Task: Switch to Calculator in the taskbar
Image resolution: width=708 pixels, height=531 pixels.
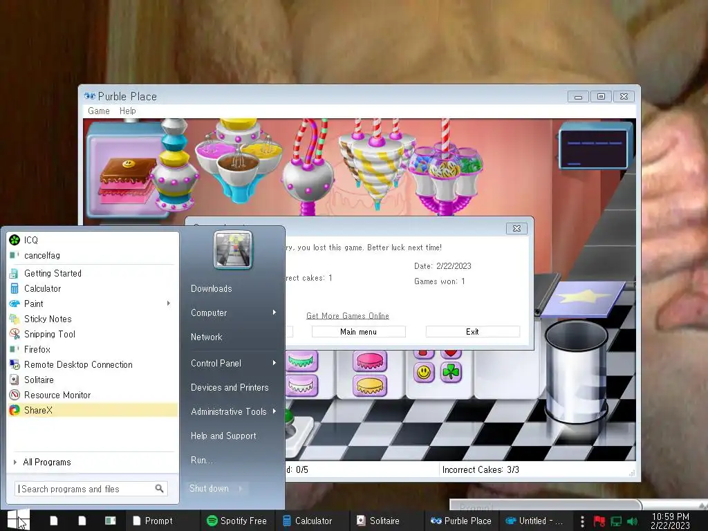Action: 307,521
